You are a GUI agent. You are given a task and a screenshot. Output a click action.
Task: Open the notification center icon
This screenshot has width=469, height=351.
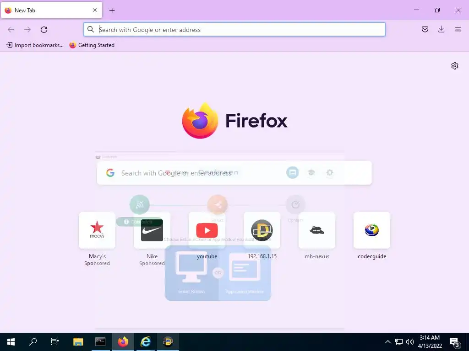click(455, 342)
